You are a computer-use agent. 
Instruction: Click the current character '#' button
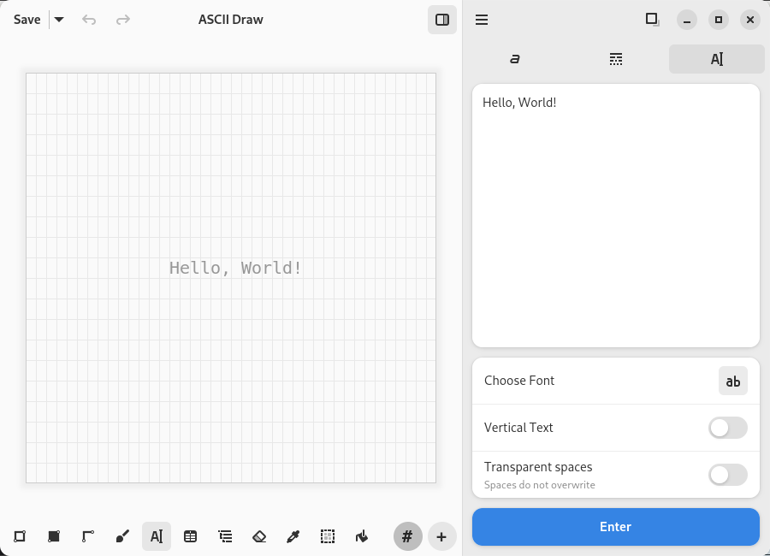[407, 536]
